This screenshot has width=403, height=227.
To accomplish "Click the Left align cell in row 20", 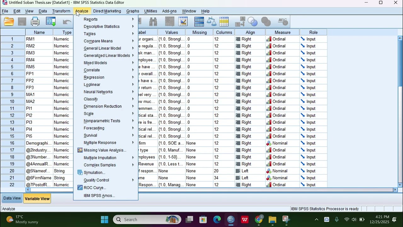I will coord(250,171).
